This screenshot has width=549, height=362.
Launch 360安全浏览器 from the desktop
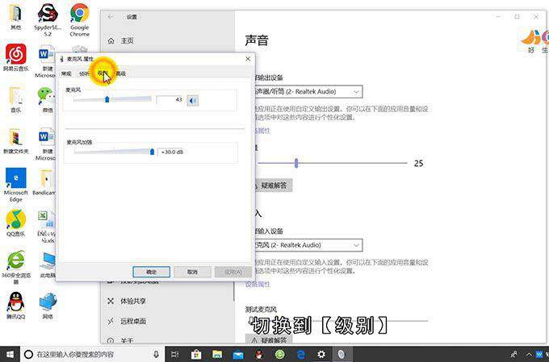click(x=16, y=268)
